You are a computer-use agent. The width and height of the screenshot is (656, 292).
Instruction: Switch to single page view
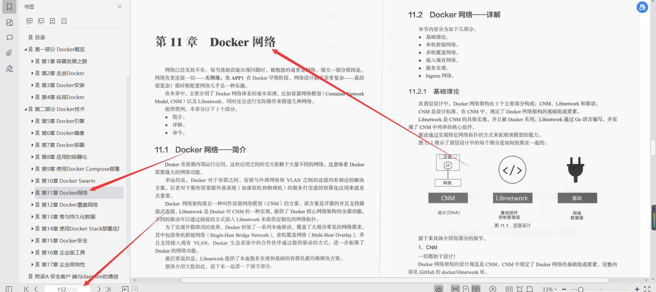[466, 289]
